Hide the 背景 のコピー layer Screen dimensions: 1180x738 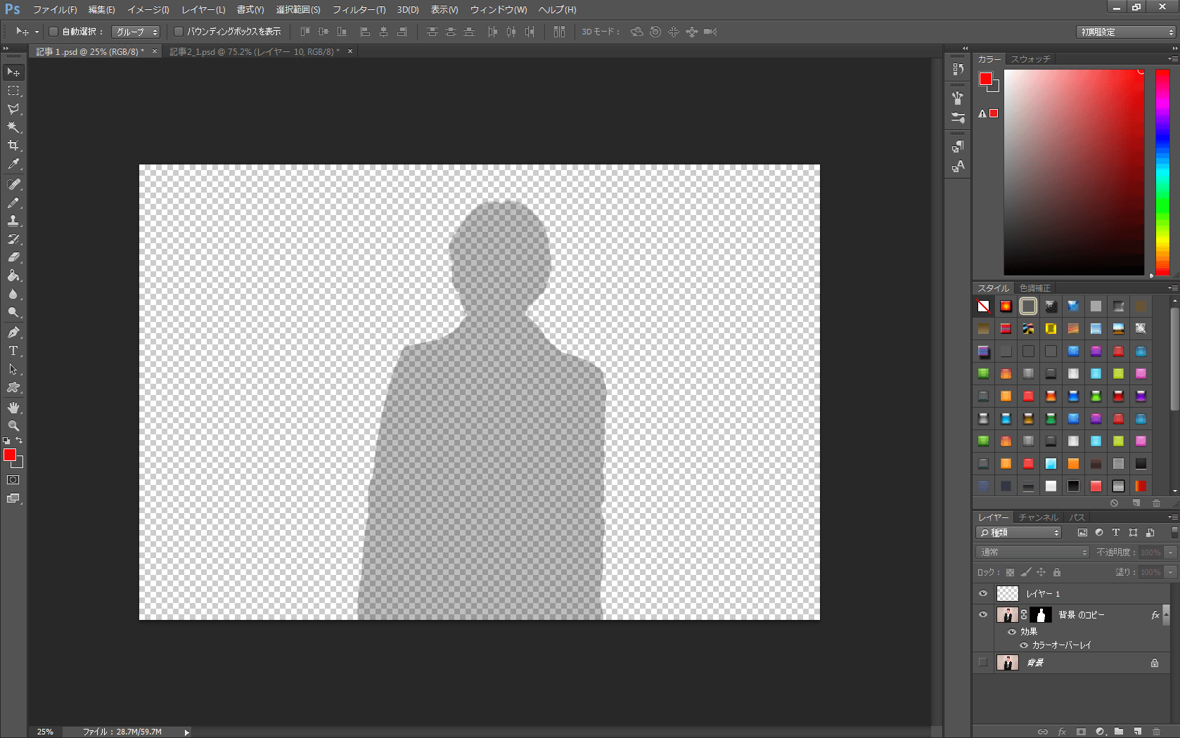pos(983,615)
